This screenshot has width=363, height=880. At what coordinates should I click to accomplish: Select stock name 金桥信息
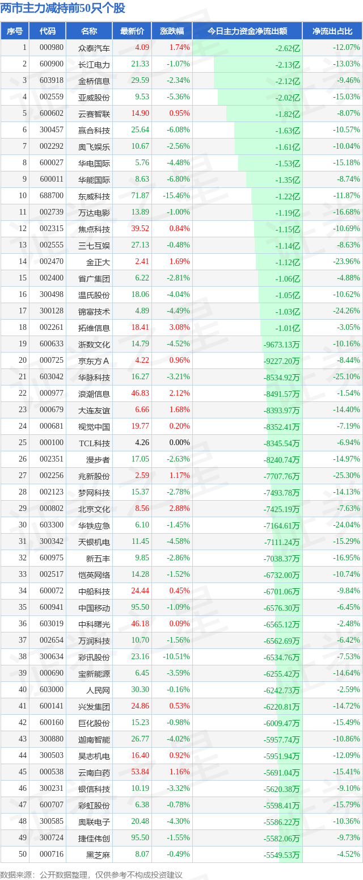[94, 81]
